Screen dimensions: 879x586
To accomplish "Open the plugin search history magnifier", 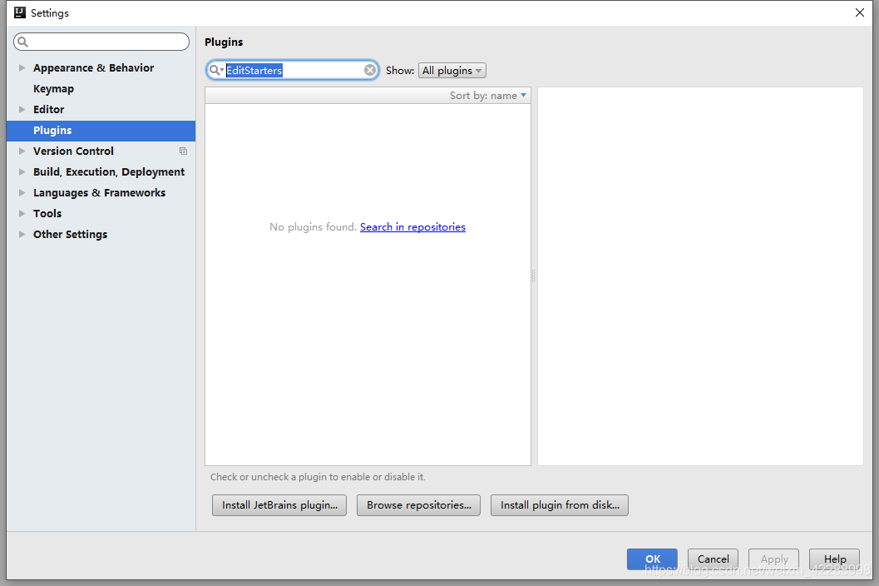I will tap(216, 70).
